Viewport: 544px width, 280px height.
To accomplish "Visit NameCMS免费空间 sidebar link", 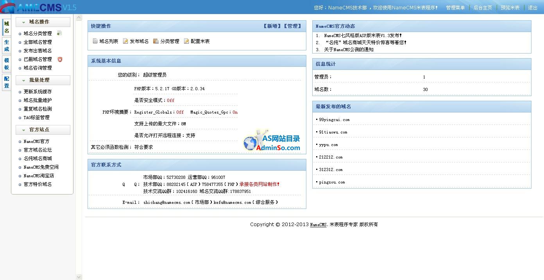I will pyautogui.click(x=41, y=167).
